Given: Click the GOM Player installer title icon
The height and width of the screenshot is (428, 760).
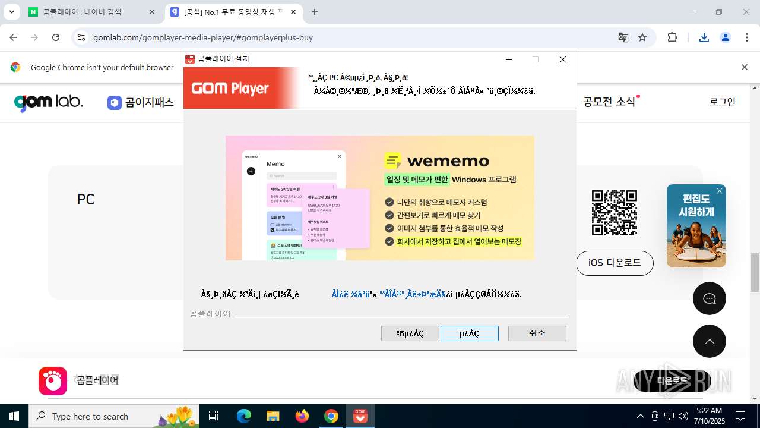Looking at the screenshot, I should 190,59.
